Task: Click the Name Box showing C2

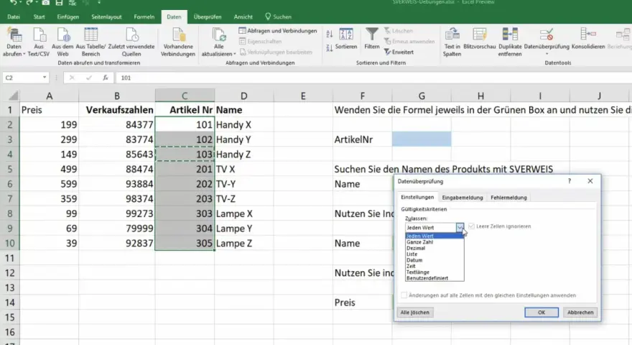Action: click(x=22, y=78)
